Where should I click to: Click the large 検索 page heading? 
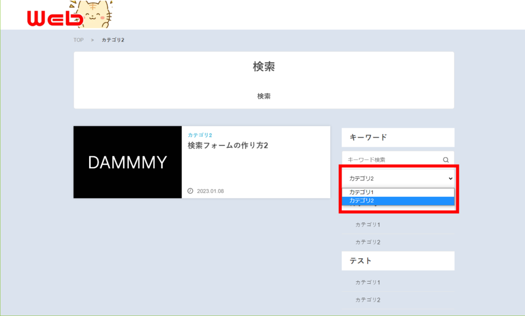(264, 67)
